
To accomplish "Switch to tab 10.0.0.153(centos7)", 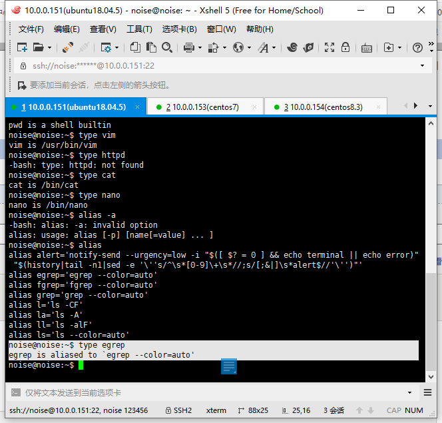I will (x=205, y=107).
